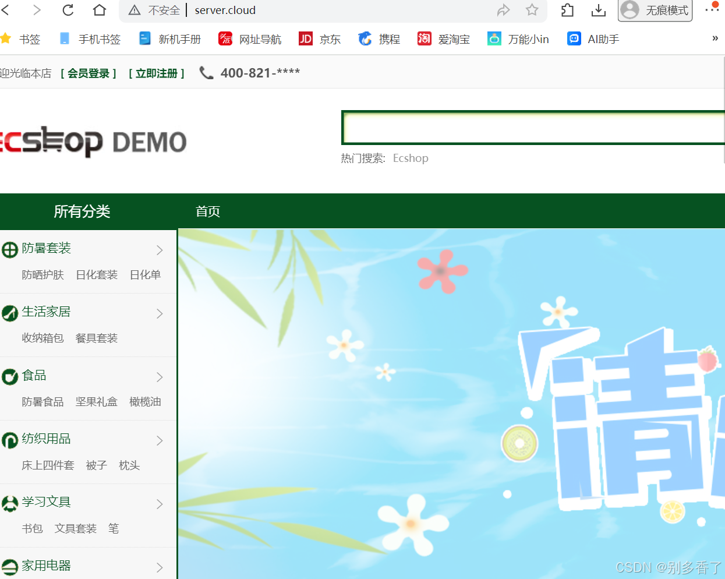Open 食品 category
Screen dimensions: 725x579
[34, 375]
